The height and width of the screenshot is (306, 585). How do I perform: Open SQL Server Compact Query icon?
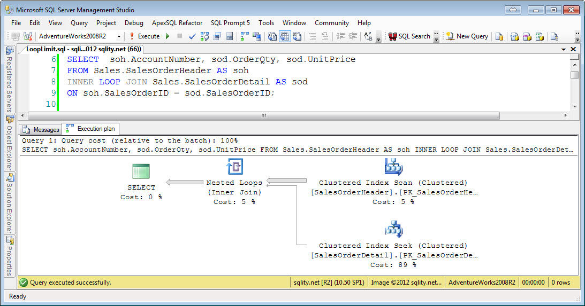(x=554, y=36)
